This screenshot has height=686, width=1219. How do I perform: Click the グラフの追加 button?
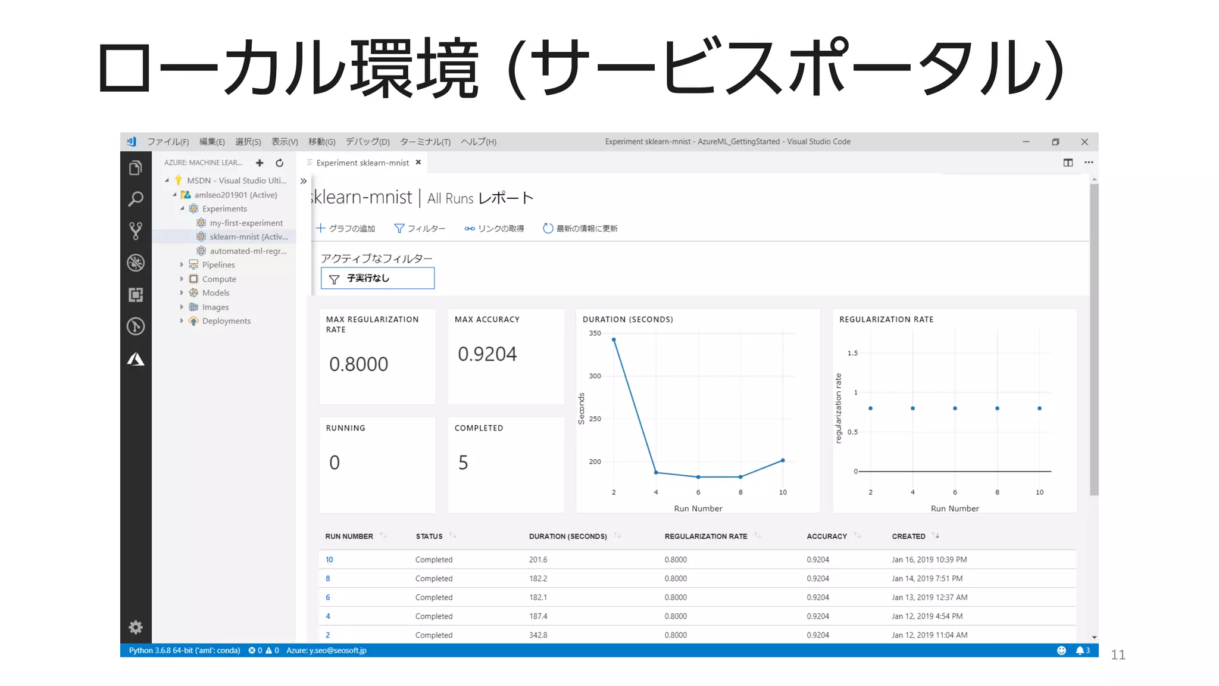345,229
